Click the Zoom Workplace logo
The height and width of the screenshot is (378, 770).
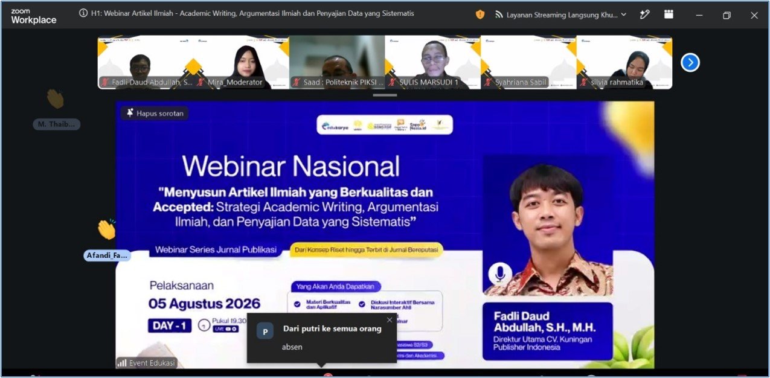(33, 16)
